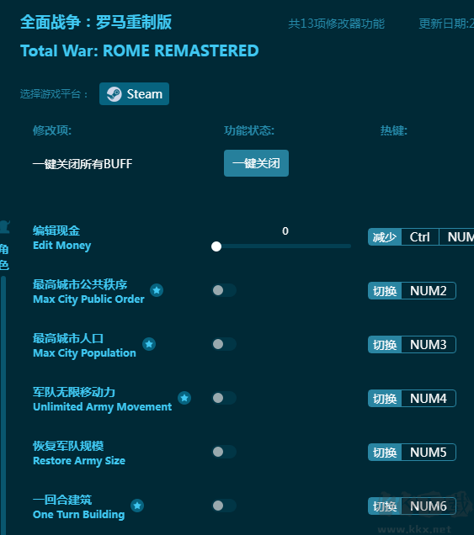Viewport: 474px width, 535px height.
Task: Click the NUM4 hotkey field
Action: coord(429,398)
